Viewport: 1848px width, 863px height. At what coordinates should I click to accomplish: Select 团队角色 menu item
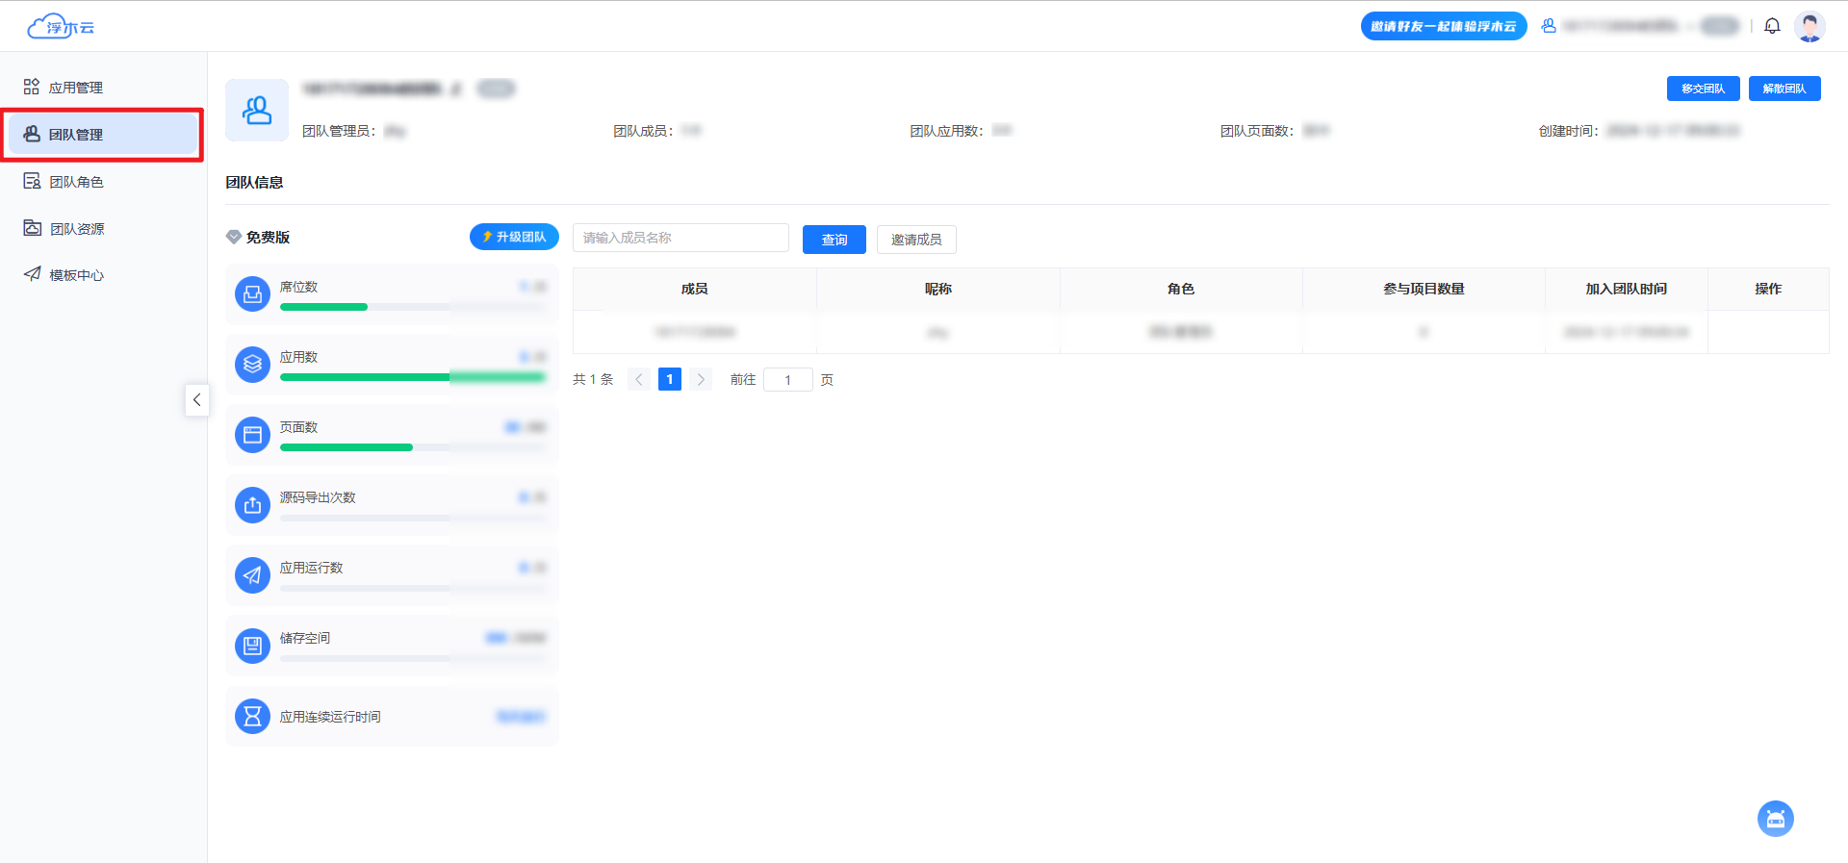pos(76,182)
